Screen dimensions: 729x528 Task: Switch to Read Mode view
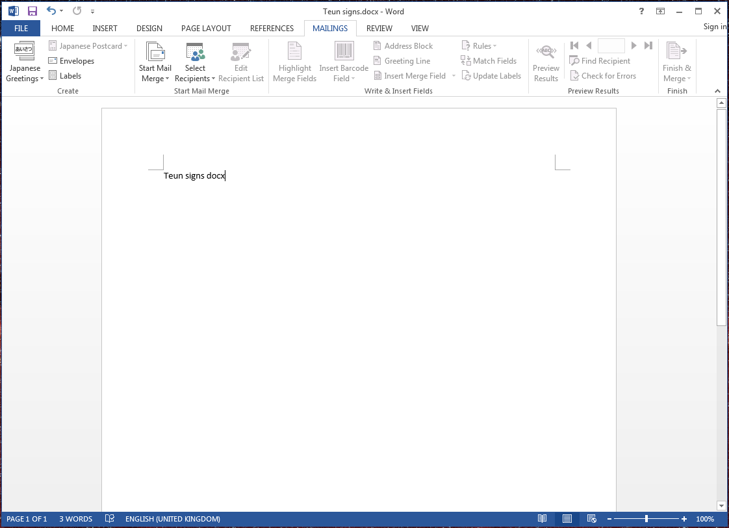(x=542, y=519)
